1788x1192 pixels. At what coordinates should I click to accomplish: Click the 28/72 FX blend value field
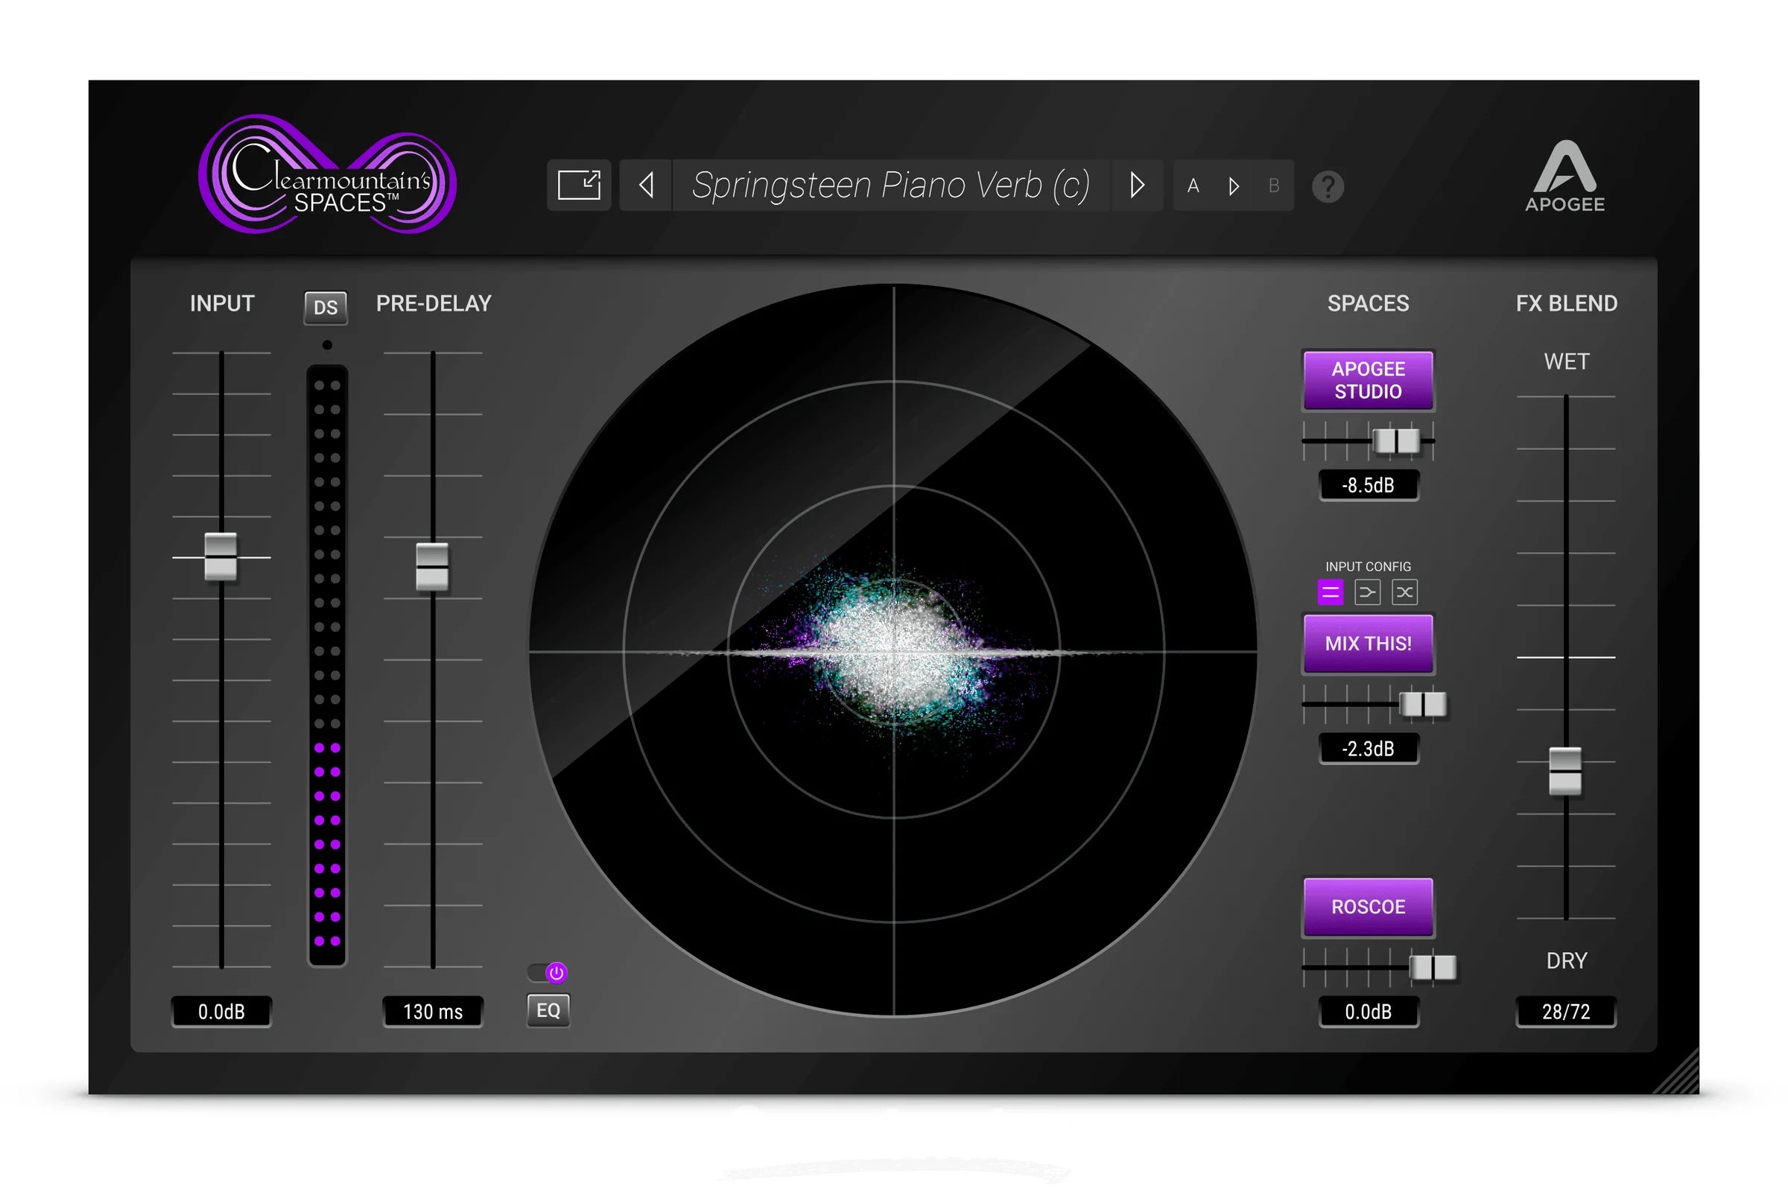click(x=1566, y=1012)
